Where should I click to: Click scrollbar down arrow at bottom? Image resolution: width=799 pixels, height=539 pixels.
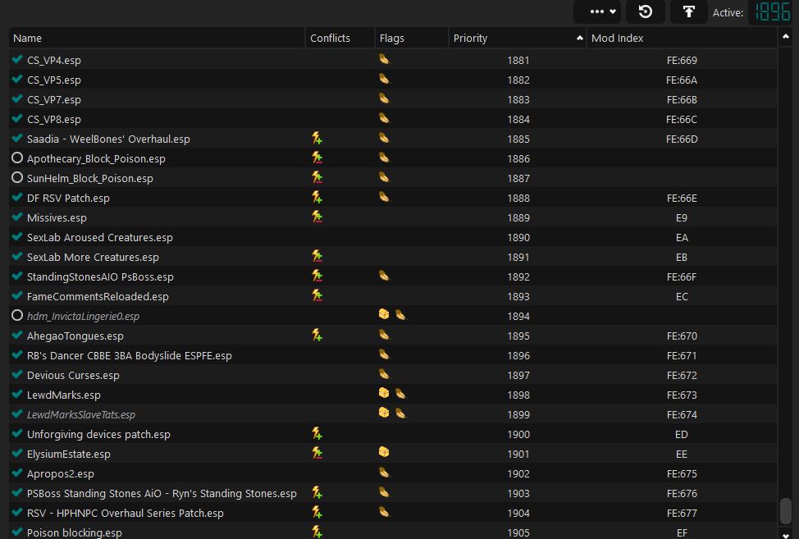click(786, 534)
